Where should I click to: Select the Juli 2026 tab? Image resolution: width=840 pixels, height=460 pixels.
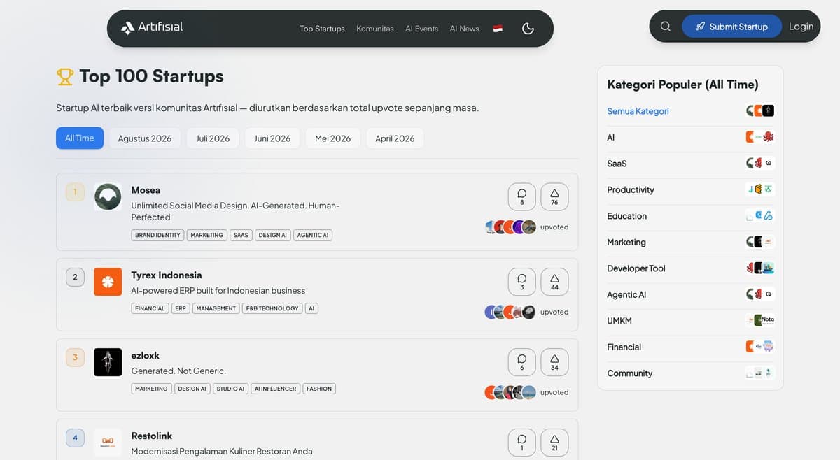213,138
